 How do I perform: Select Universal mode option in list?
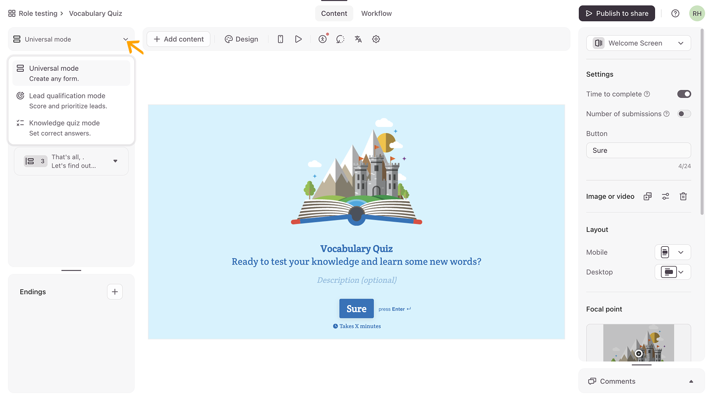coord(71,73)
